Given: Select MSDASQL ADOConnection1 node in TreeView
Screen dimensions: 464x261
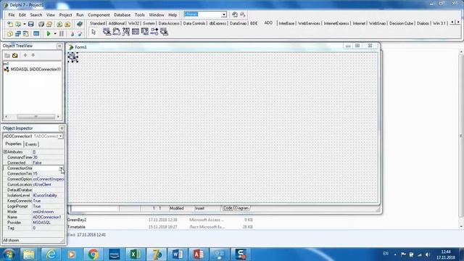Looking at the screenshot, I should (x=36, y=70).
